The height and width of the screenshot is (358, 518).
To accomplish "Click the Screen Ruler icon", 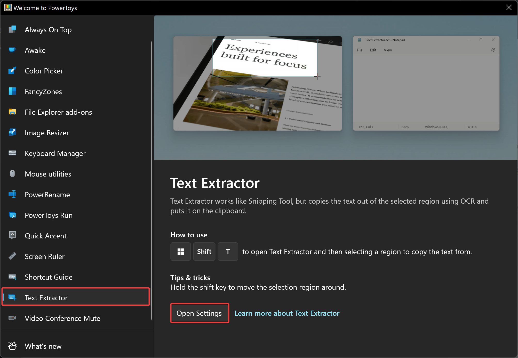I will [x=12, y=256].
